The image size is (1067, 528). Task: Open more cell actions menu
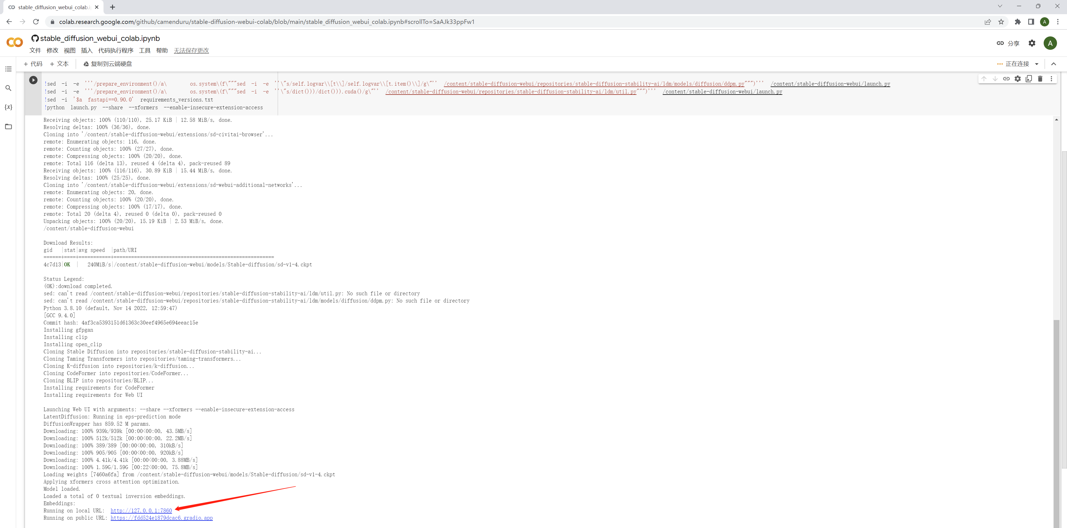point(1051,79)
